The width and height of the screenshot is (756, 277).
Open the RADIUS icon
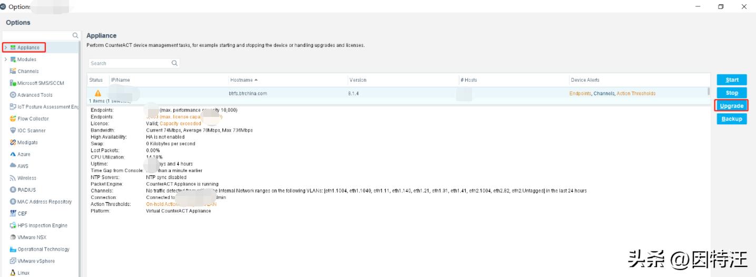coord(13,190)
